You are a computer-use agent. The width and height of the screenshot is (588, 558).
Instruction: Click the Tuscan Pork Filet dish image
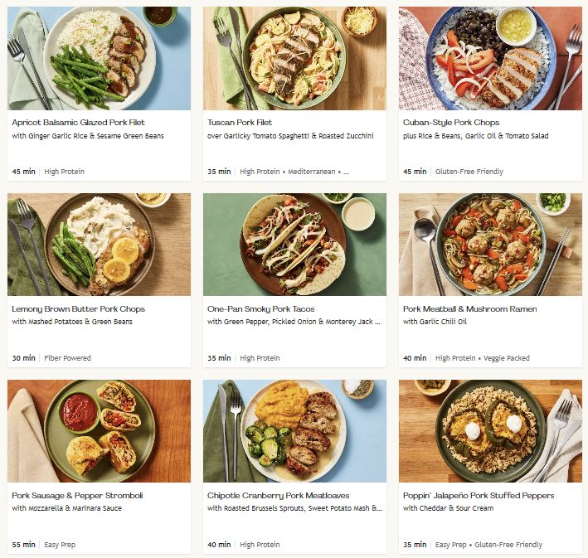294,58
